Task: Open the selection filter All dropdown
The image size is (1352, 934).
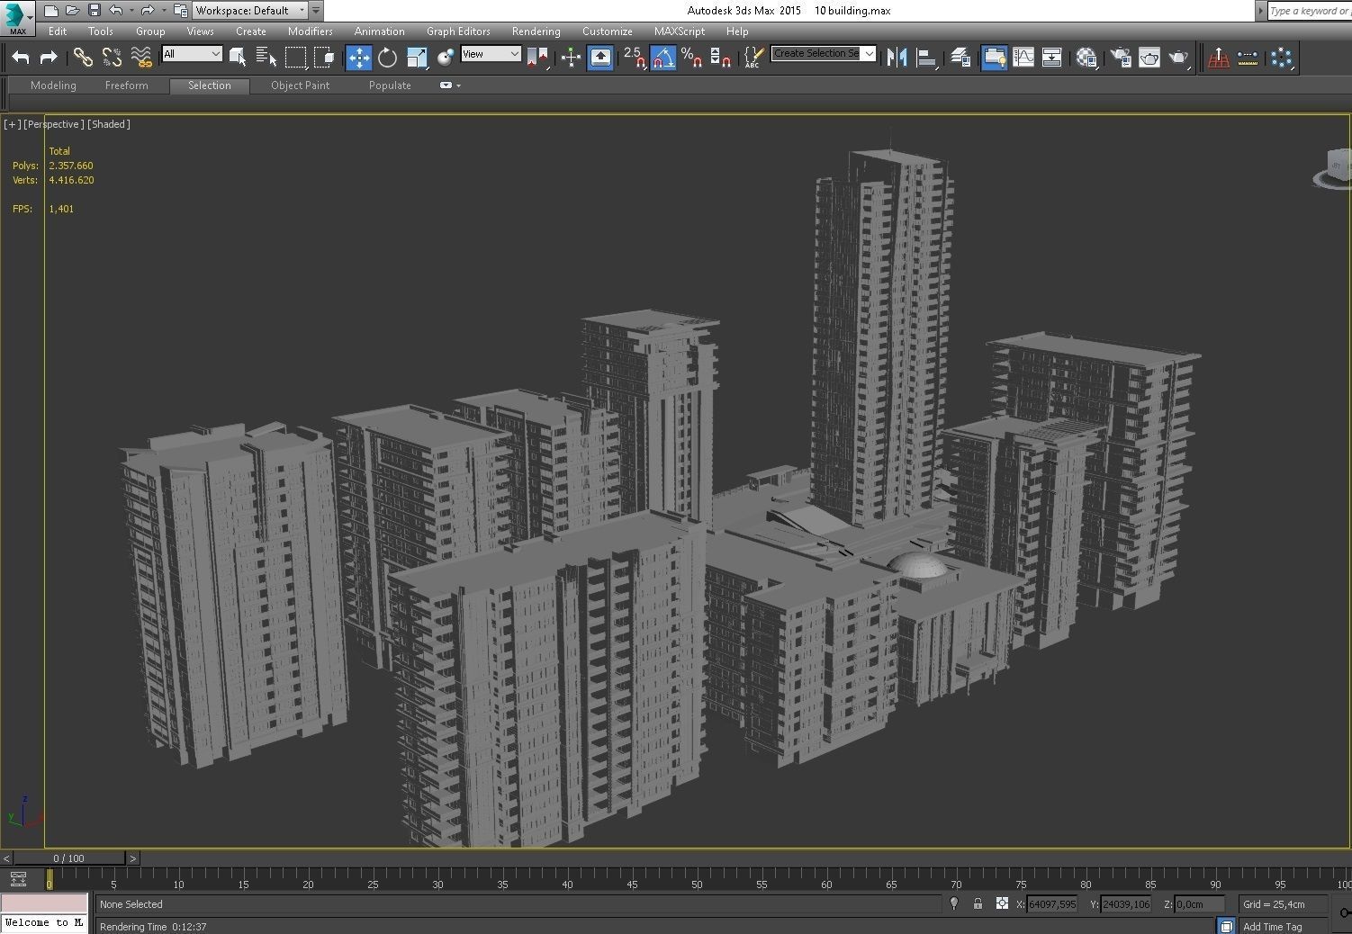Action: click(192, 54)
